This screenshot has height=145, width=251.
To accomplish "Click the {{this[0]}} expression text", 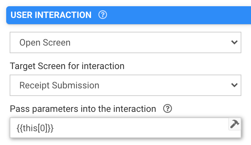I will point(35,128).
